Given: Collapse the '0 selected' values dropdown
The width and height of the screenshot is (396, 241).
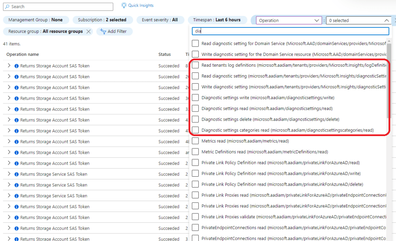Looking at the screenshot, I should (x=387, y=21).
